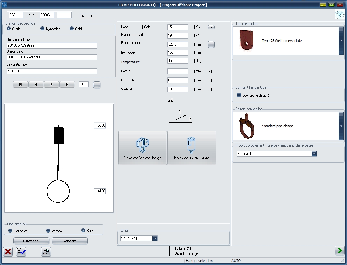Cancel using the red X icon
The image size is (347, 265).
(x=8, y=252)
